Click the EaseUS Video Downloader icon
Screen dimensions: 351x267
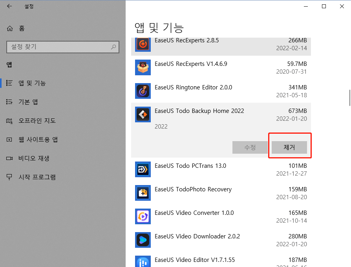(x=143, y=240)
